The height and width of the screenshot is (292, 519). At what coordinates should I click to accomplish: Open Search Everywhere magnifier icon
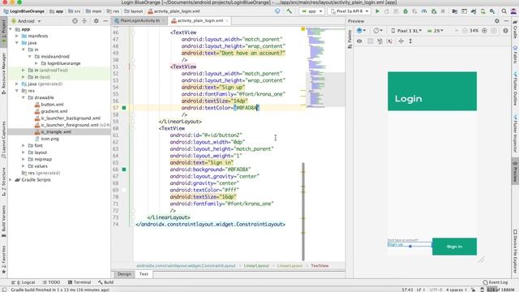pos(504,11)
